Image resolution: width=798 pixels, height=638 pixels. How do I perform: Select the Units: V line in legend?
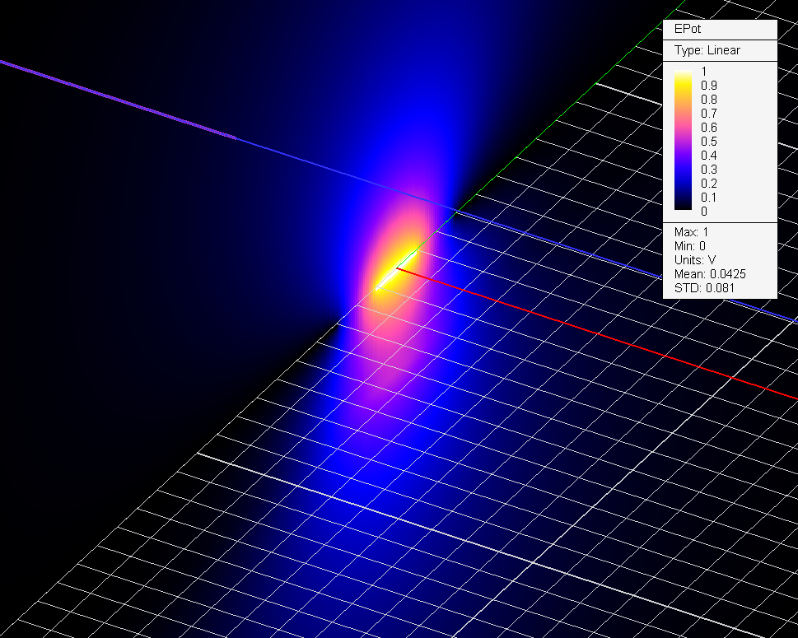click(x=695, y=260)
